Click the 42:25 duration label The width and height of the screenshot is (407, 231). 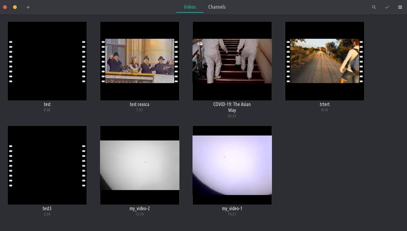(x=232, y=116)
